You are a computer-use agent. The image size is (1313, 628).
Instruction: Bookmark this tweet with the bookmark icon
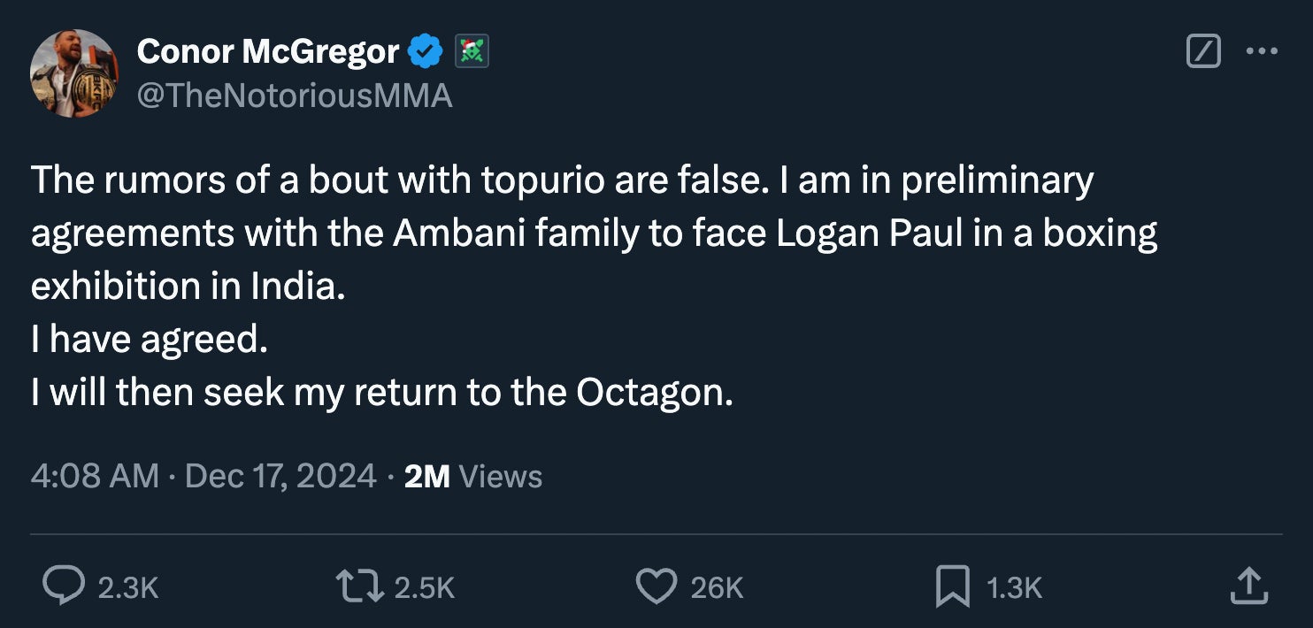[953, 586]
